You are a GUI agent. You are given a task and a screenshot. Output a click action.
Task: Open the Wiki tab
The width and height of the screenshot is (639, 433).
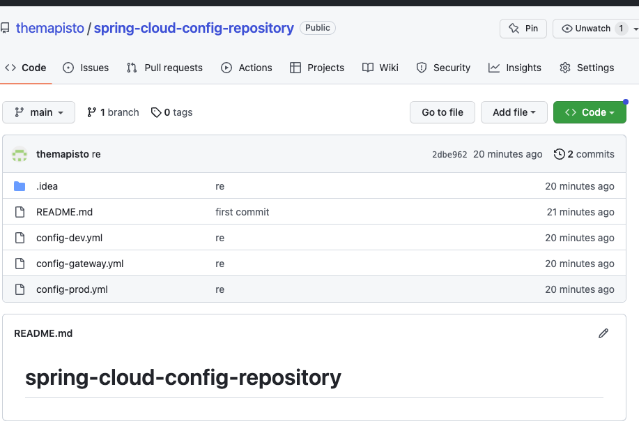click(380, 68)
